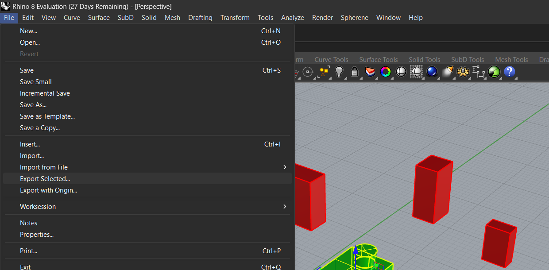Open the Edit Layers icon
This screenshot has width=549, height=270.
coord(370,72)
